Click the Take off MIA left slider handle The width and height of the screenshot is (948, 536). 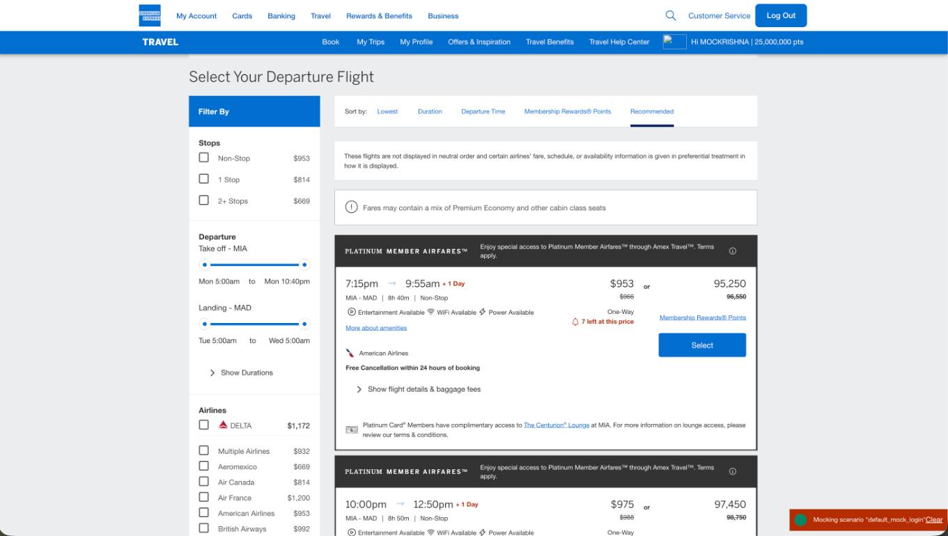[205, 265]
